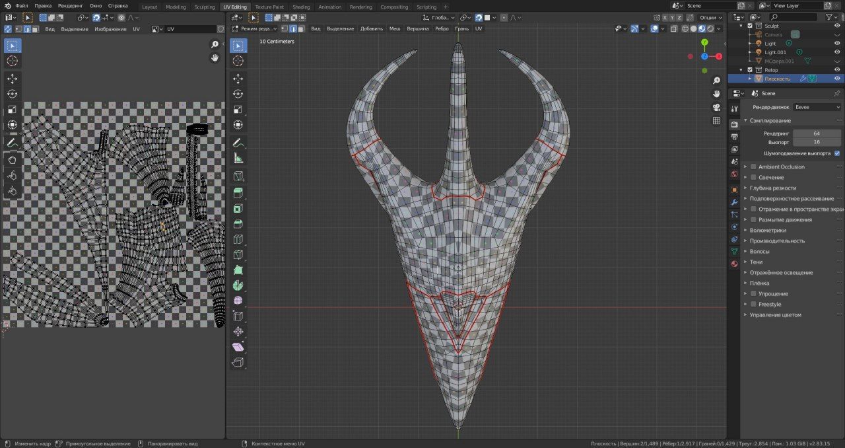Image resolution: width=845 pixels, height=448 pixels.
Task: Open the Файл menu
Action: coord(22,6)
